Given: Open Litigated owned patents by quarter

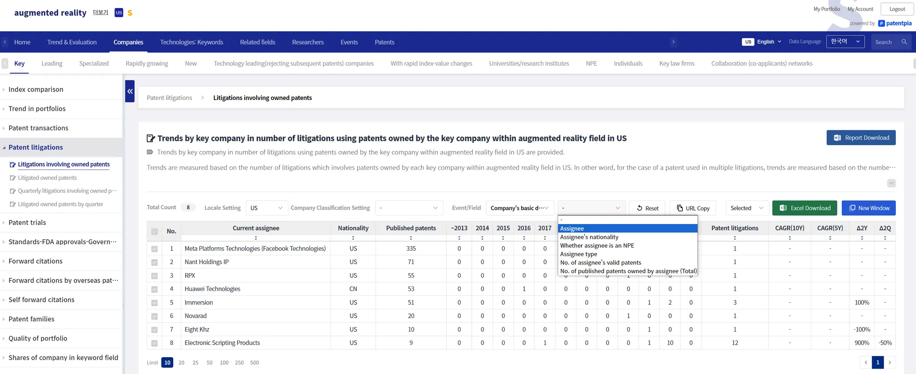Looking at the screenshot, I should click(60, 204).
